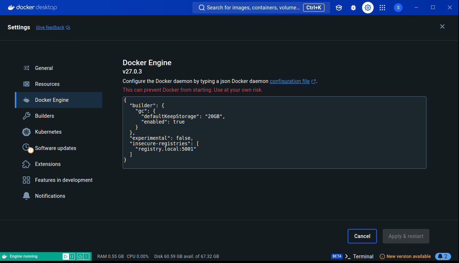
Task: Click the "builder" key line in editor
Action: click(x=147, y=105)
